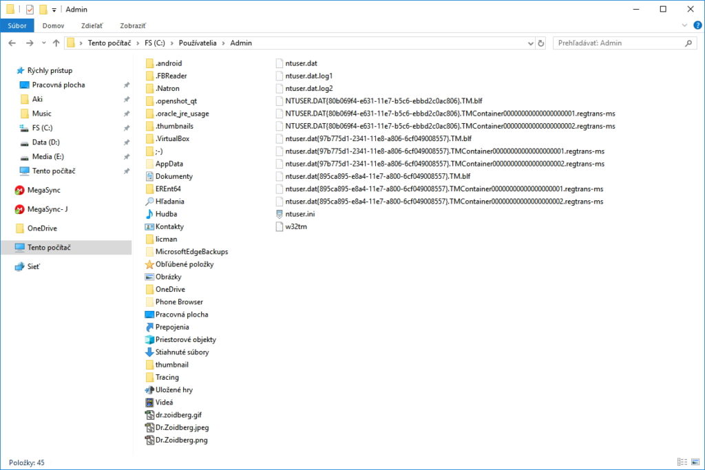This screenshot has height=470, width=705.
Task: Click the Up one level arrow
Action: tap(56, 43)
